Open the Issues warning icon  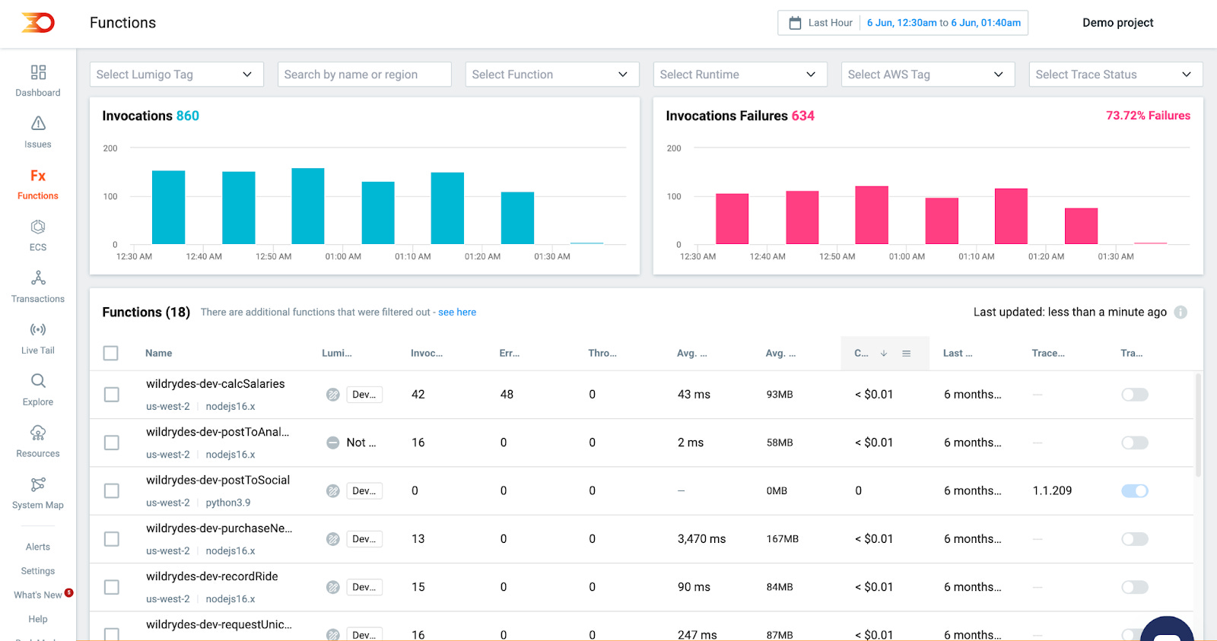(38, 123)
